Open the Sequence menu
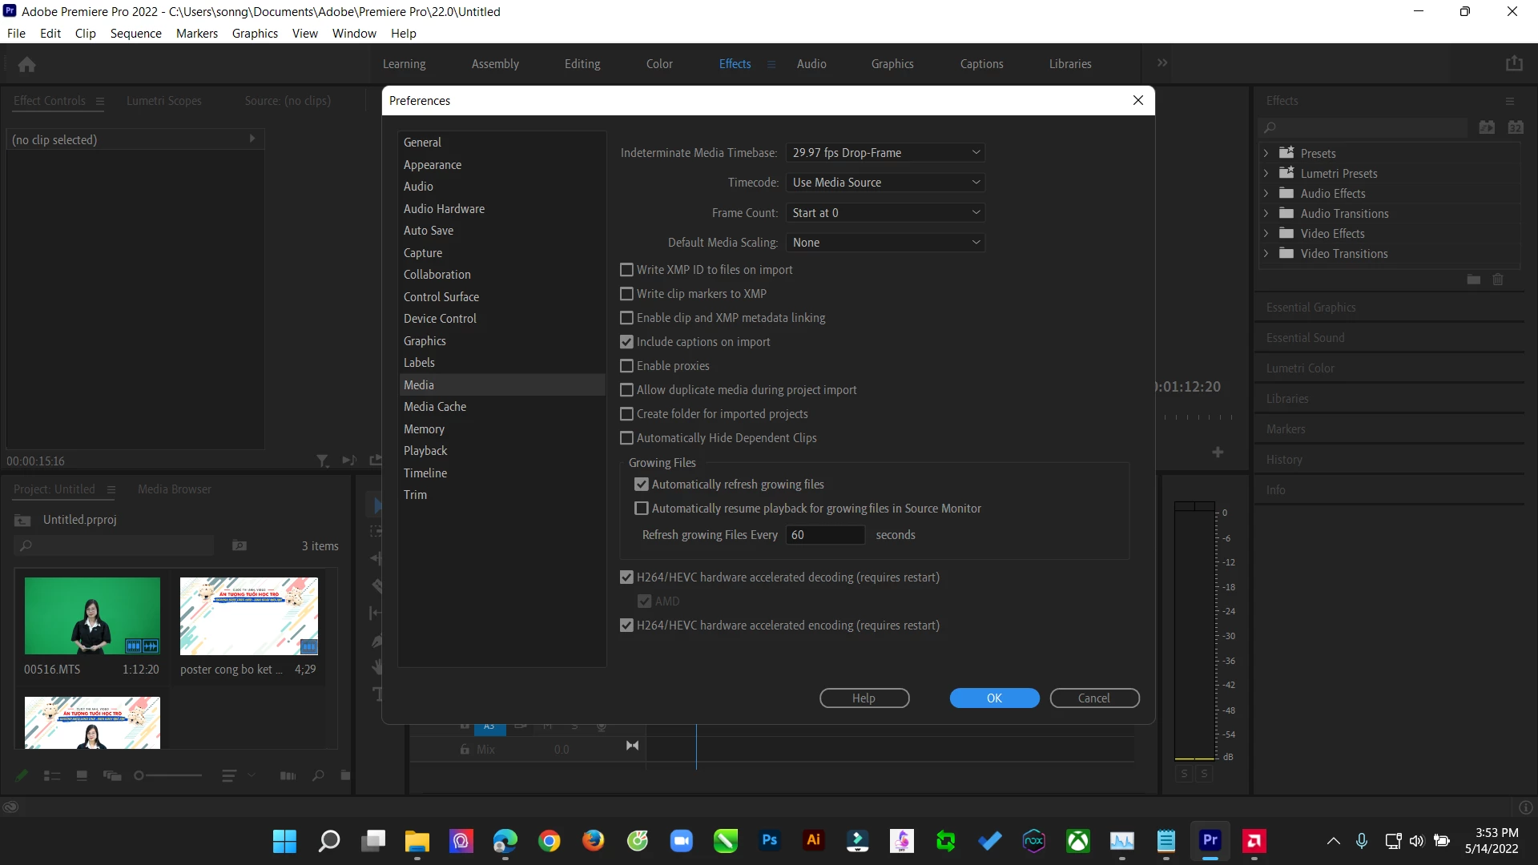 click(x=135, y=34)
